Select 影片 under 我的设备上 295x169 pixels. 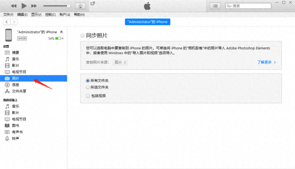[34, 113]
